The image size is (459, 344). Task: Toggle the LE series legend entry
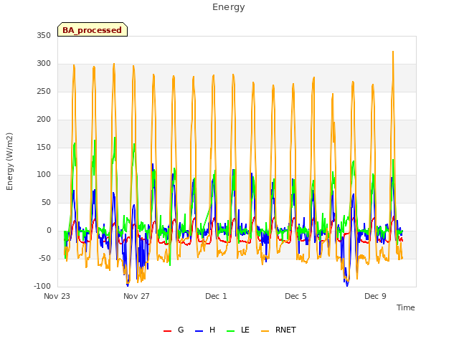click(x=238, y=330)
